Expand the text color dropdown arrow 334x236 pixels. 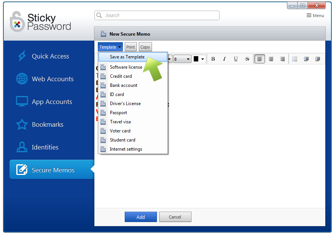(202, 59)
